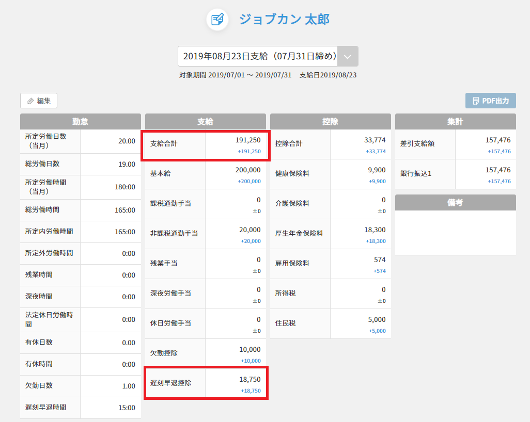Click inside the empty 備考 notes area
The image size is (530, 422).
pos(455,232)
